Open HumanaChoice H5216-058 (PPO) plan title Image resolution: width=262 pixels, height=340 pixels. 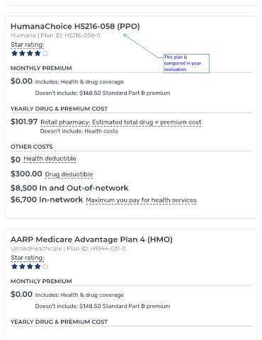click(x=75, y=26)
